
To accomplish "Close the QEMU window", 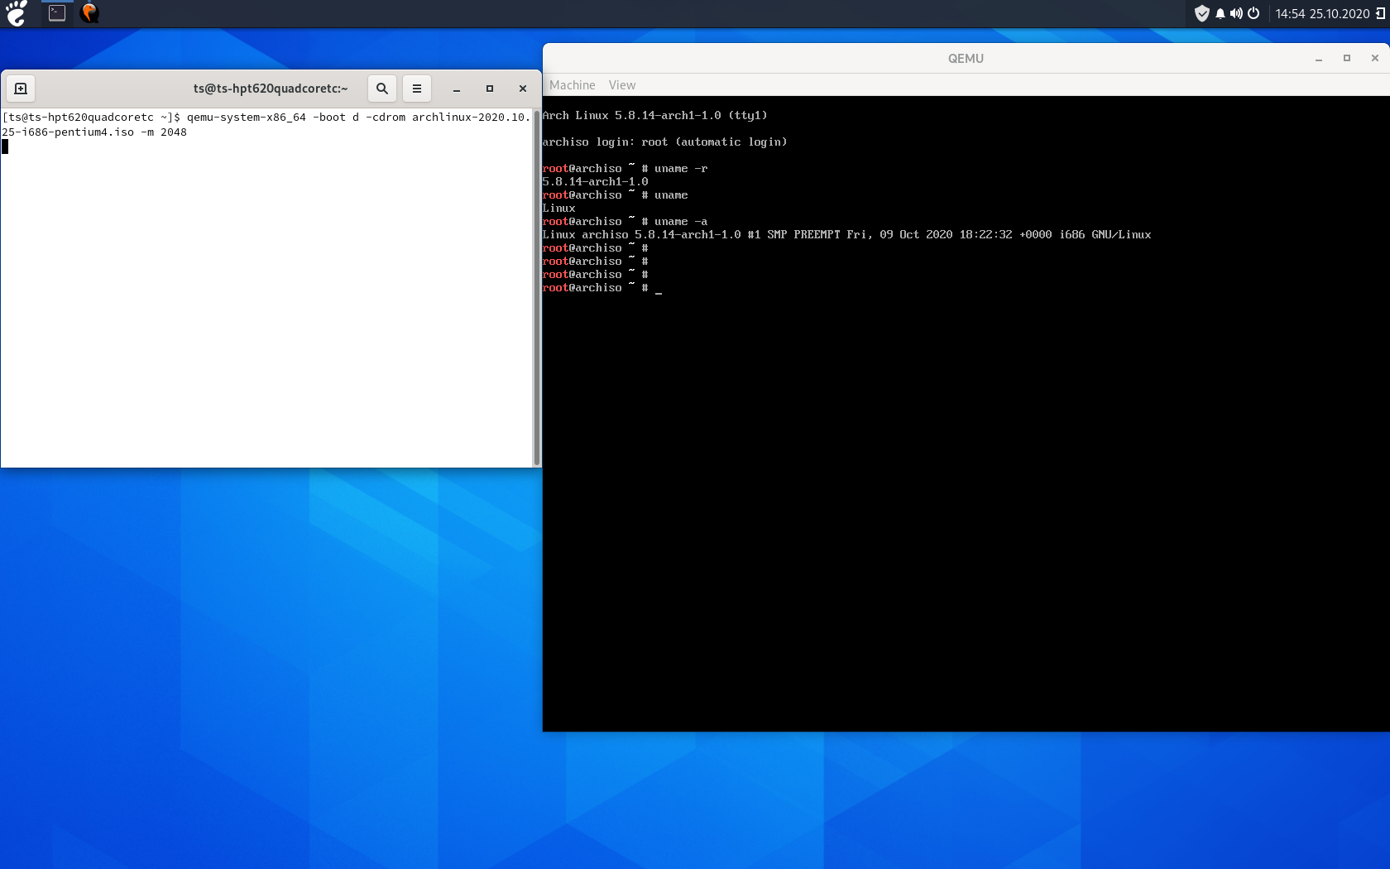I will (x=1374, y=58).
